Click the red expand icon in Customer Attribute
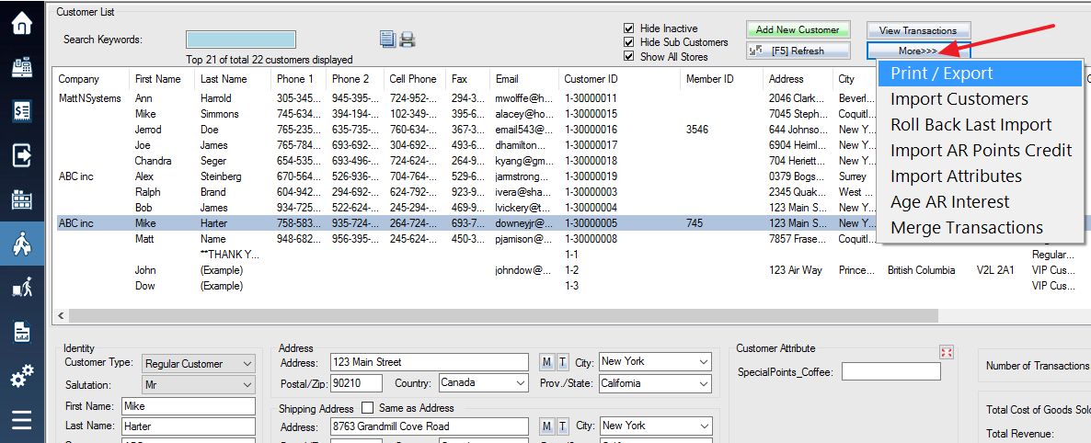 [947, 352]
